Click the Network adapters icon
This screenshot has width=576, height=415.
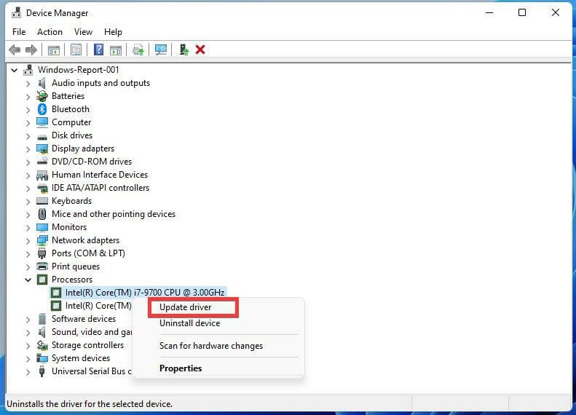(x=42, y=240)
